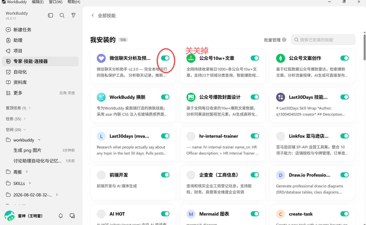Switch off 公众号爆款封面设计
The width and height of the screenshot is (366, 225).
tap(255, 97)
